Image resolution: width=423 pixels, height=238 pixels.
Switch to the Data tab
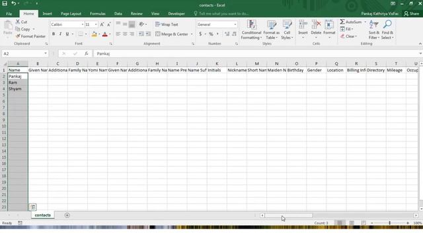coord(118,13)
